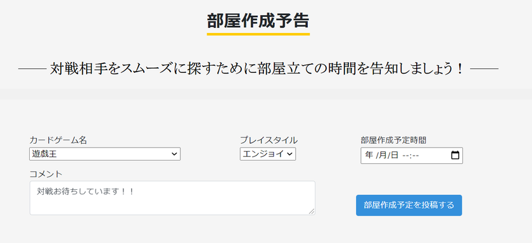Image resolution: width=532 pixels, height=243 pixels.
Task: Click the 部屋作成予定を投稿する button
Action: point(409,205)
